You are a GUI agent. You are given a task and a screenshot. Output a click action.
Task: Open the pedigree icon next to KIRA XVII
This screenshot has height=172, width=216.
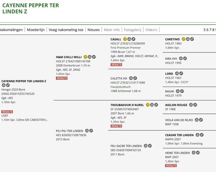click(x=181, y=58)
